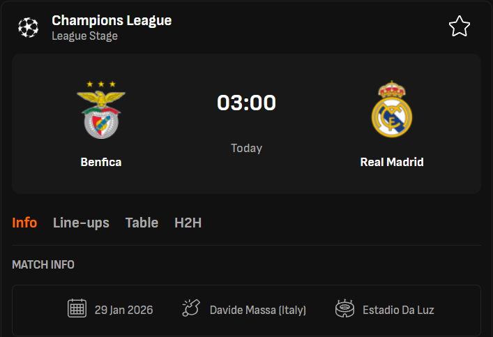Click the Real Madrid club crest

pos(392,109)
